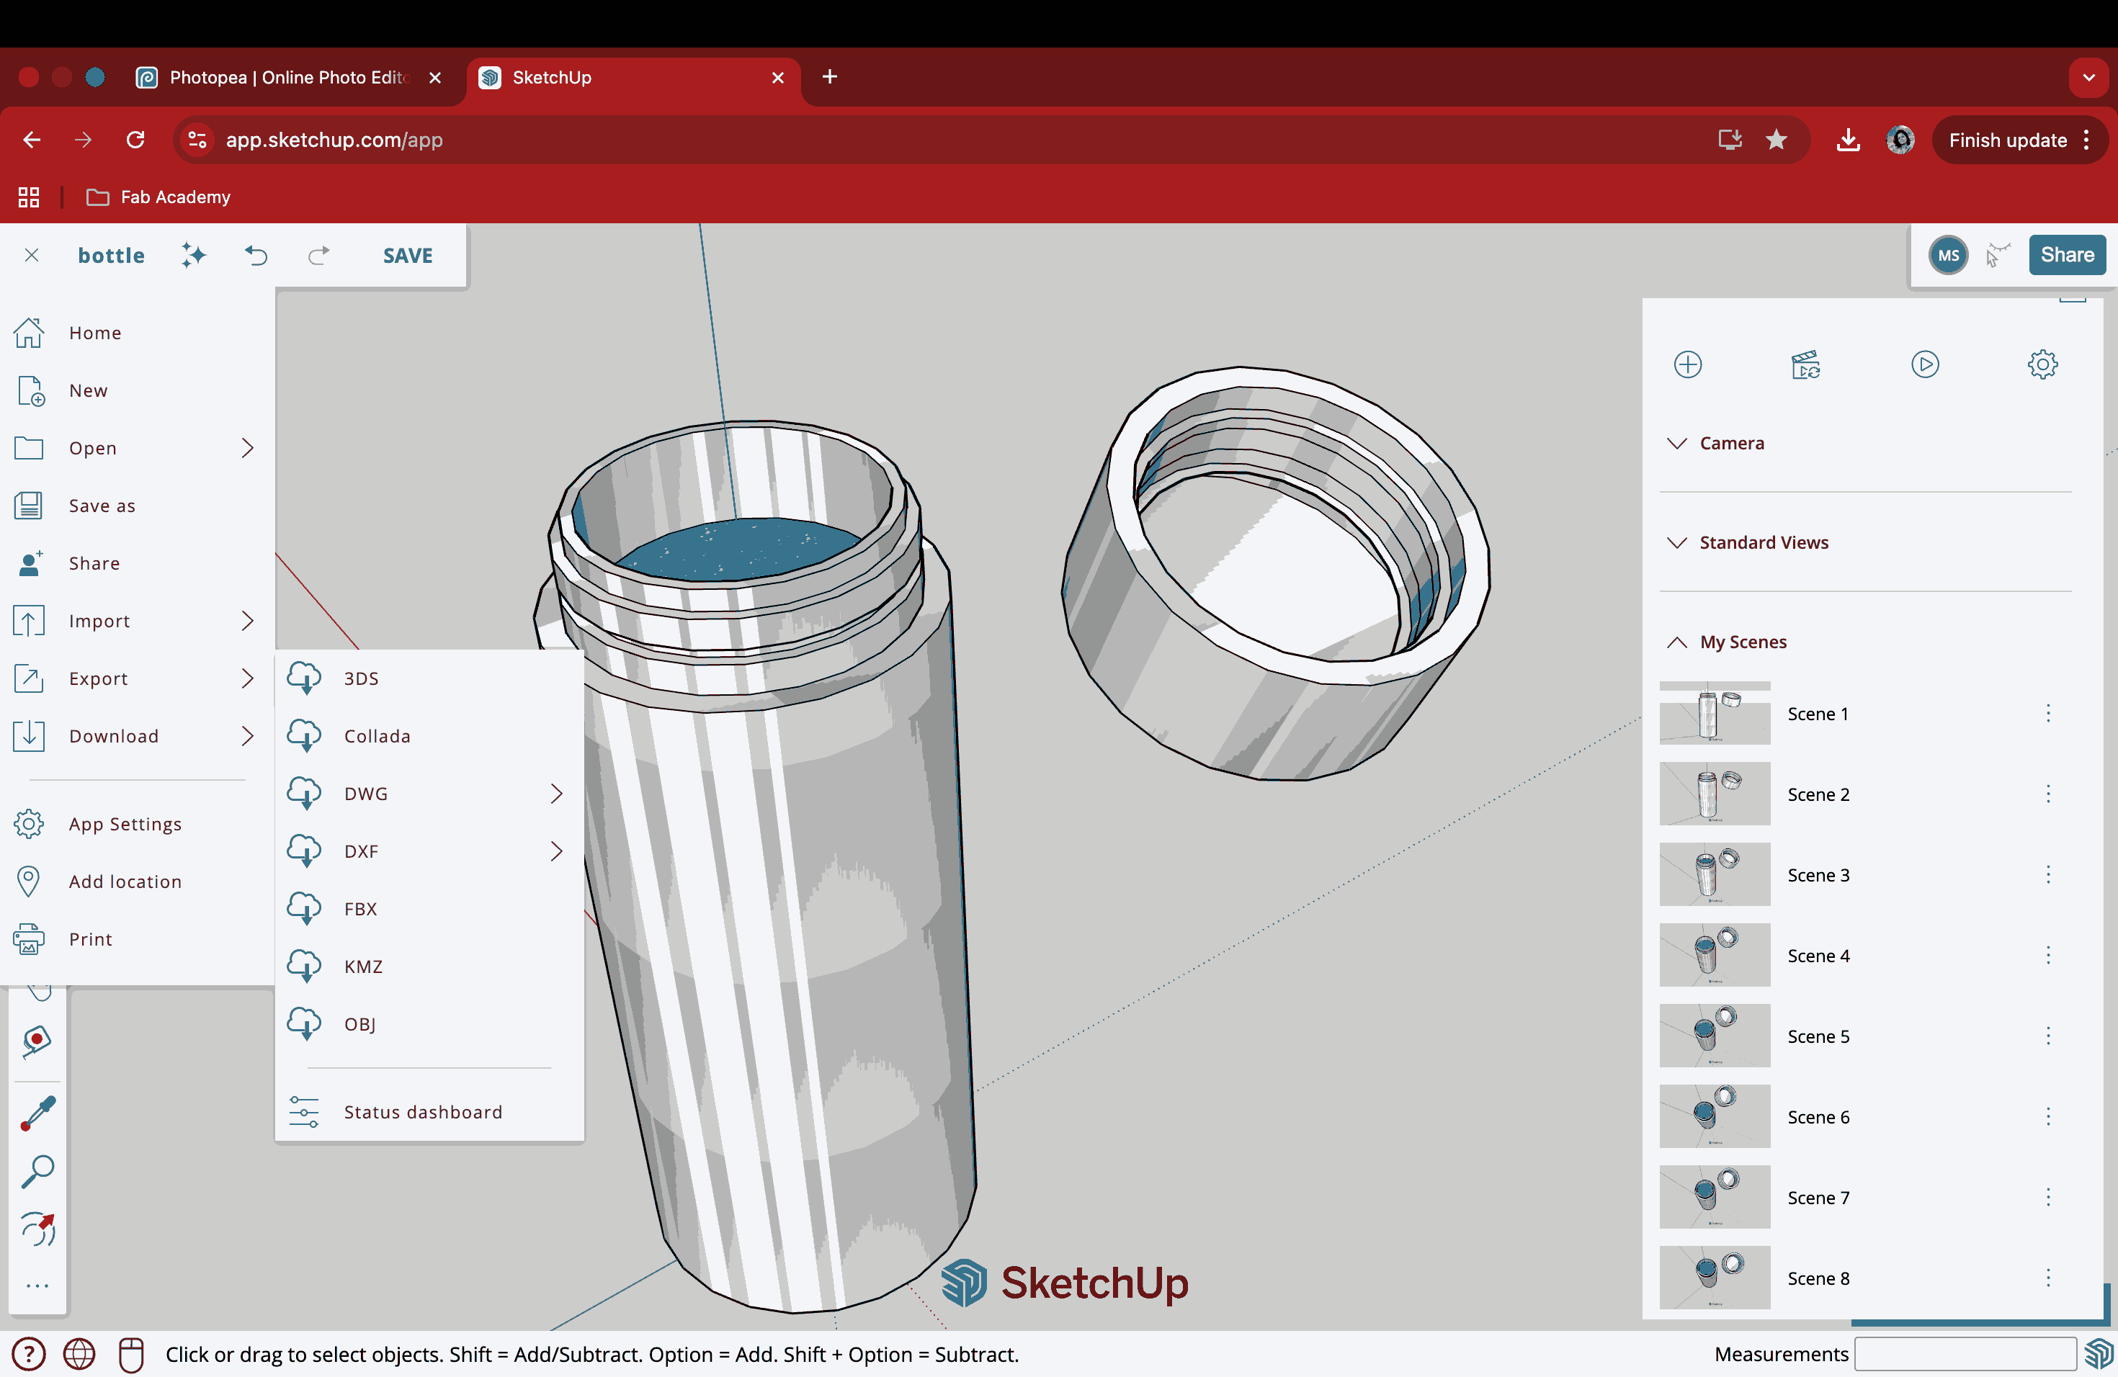Open the Help question mark icon
The width and height of the screenshot is (2118, 1377).
coord(29,1354)
